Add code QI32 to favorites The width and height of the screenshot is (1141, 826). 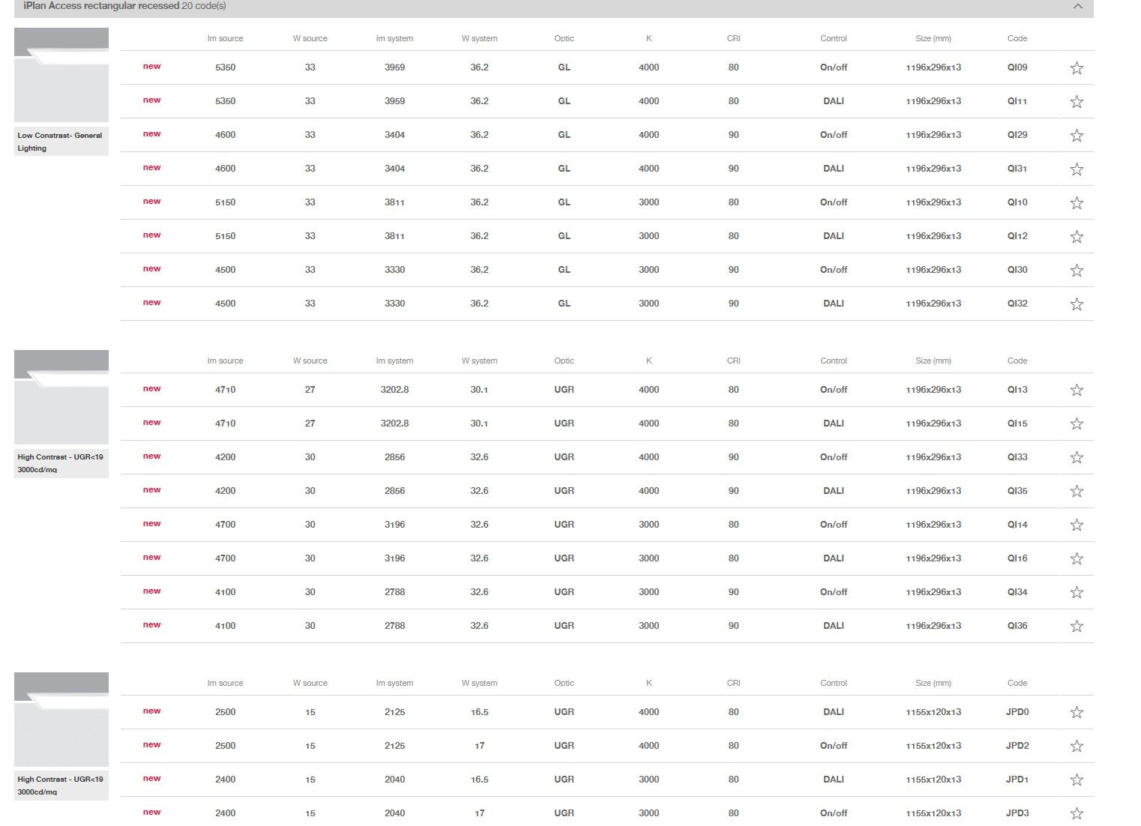[1077, 304]
